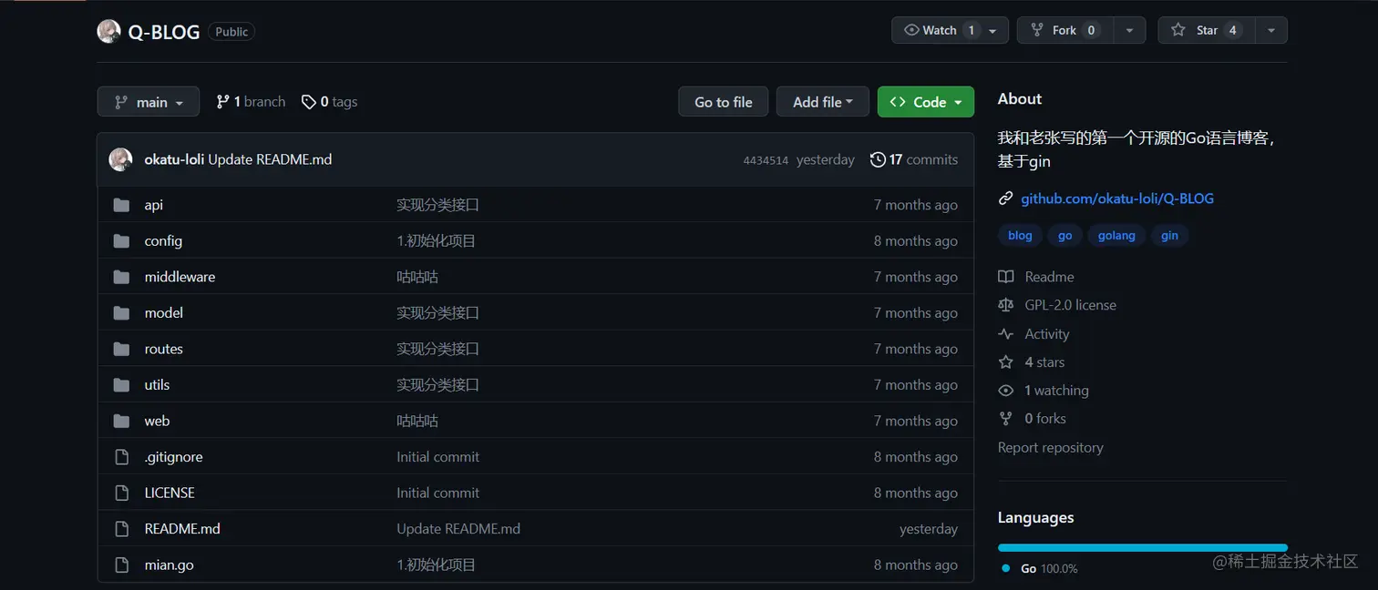
Task: Open the middleware folder name
Action: 180,277
